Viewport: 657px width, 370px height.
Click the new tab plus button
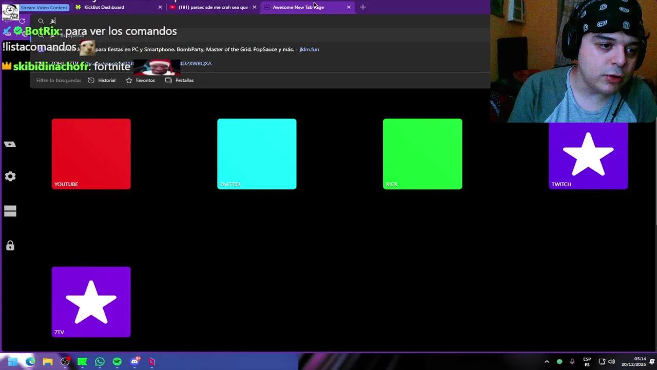(x=363, y=7)
